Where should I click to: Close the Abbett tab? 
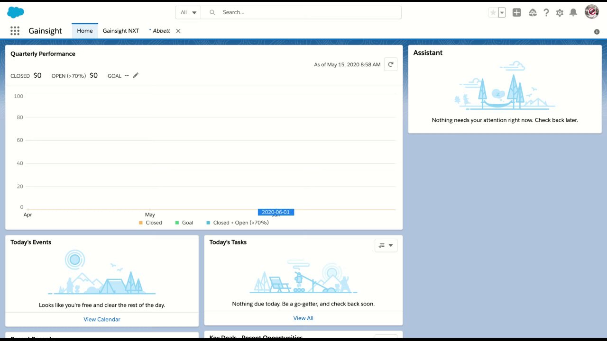tap(178, 31)
